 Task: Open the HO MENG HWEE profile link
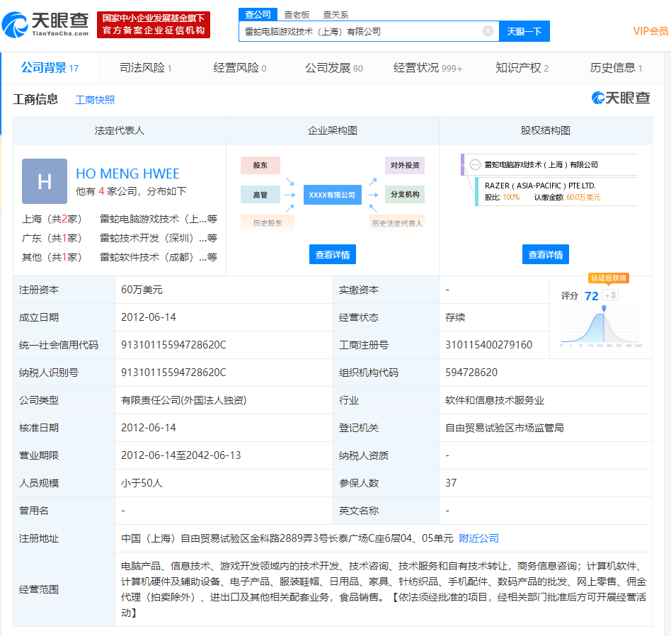tap(127, 174)
